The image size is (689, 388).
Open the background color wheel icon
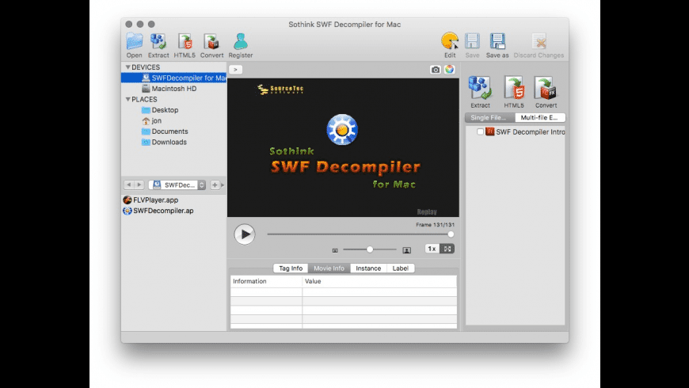point(449,70)
